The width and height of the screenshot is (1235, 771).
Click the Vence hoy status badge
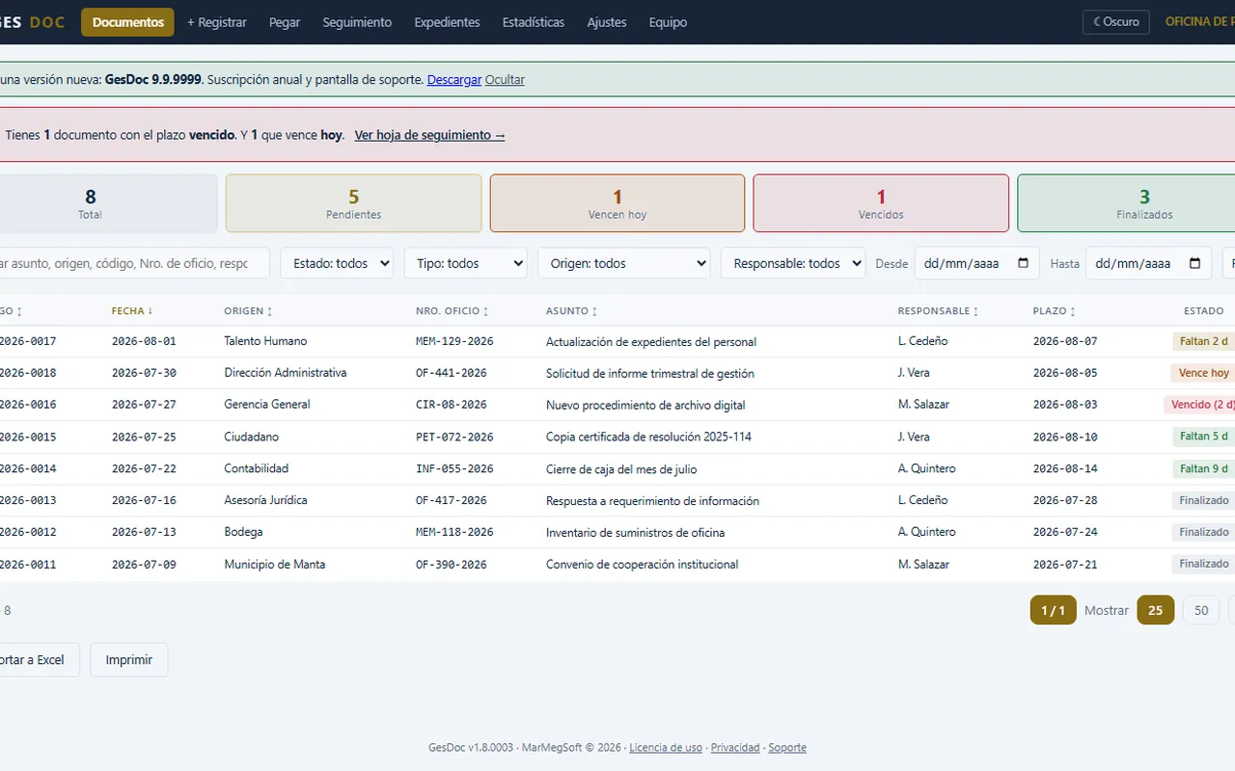(1204, 373)
